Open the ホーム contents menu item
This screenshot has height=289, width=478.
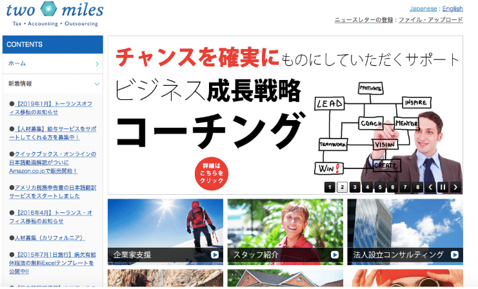click(x=53, y=64)
